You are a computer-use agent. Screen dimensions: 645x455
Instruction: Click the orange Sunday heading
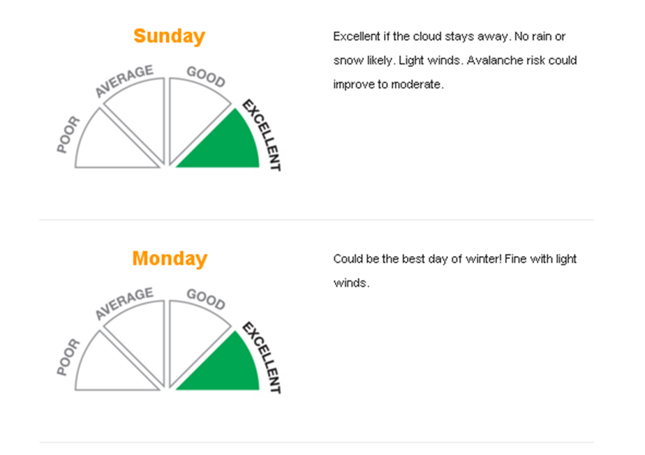[x=169, y=36]
